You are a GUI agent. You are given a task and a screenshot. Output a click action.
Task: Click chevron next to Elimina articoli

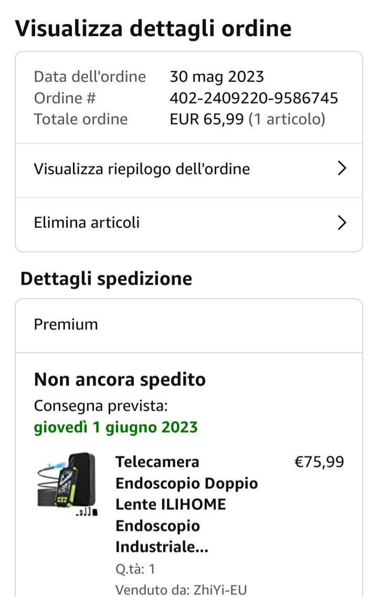pyautogui.click(x=342, y=223)
